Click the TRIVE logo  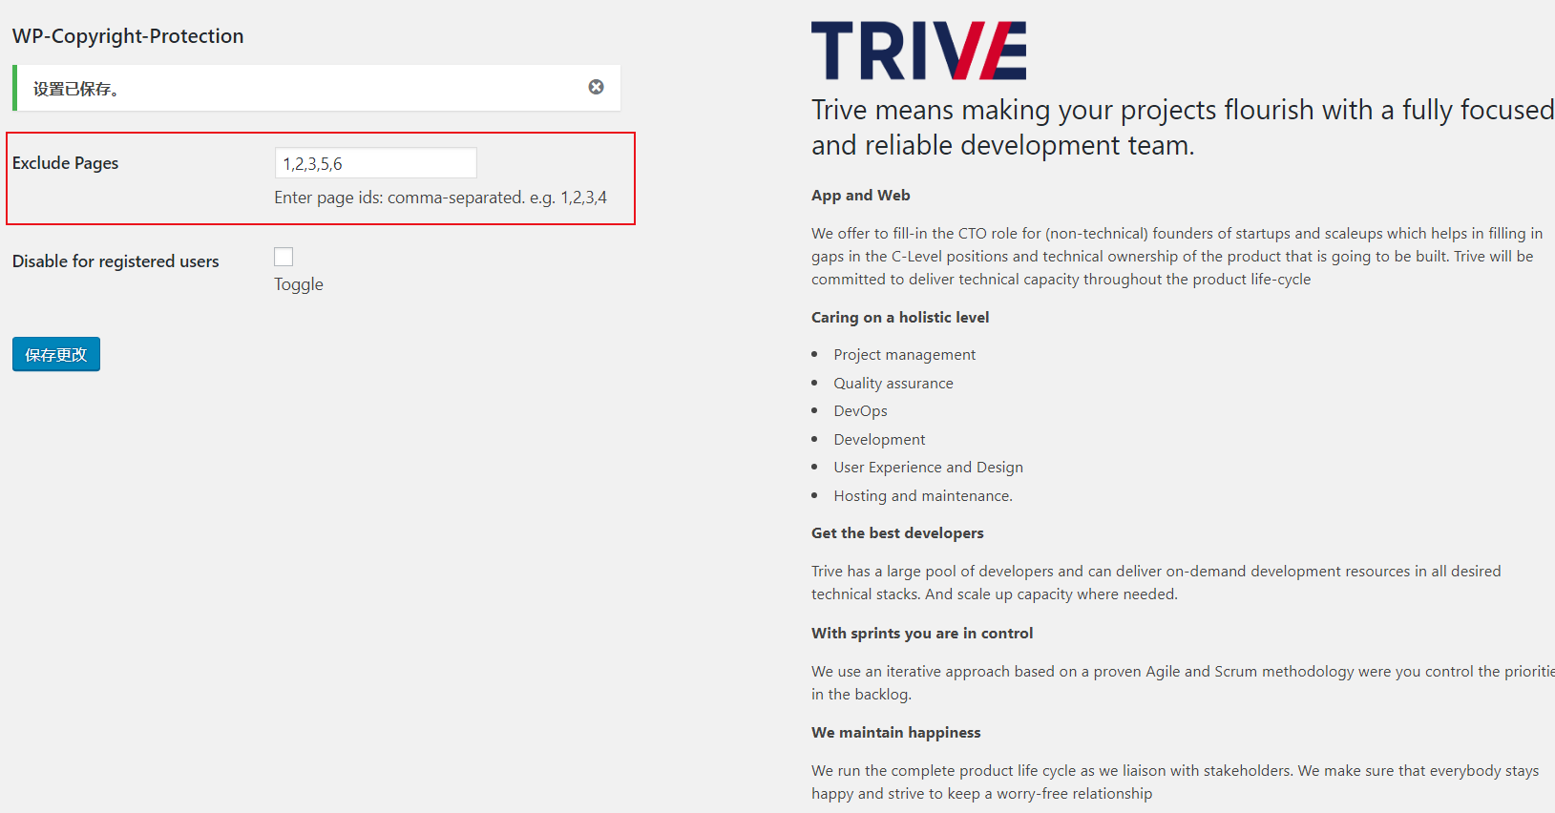(918, 51)
